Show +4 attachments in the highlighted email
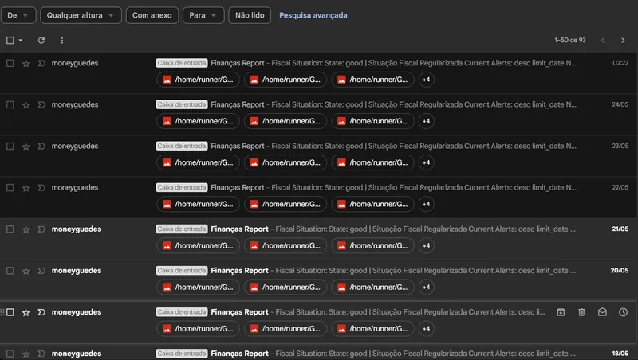 click(426, 328)
